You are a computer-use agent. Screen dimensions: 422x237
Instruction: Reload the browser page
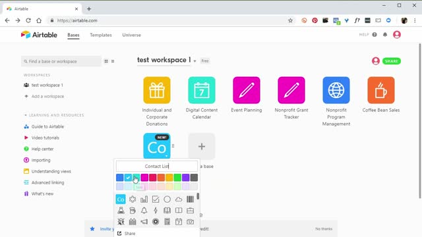coord(28,20)
